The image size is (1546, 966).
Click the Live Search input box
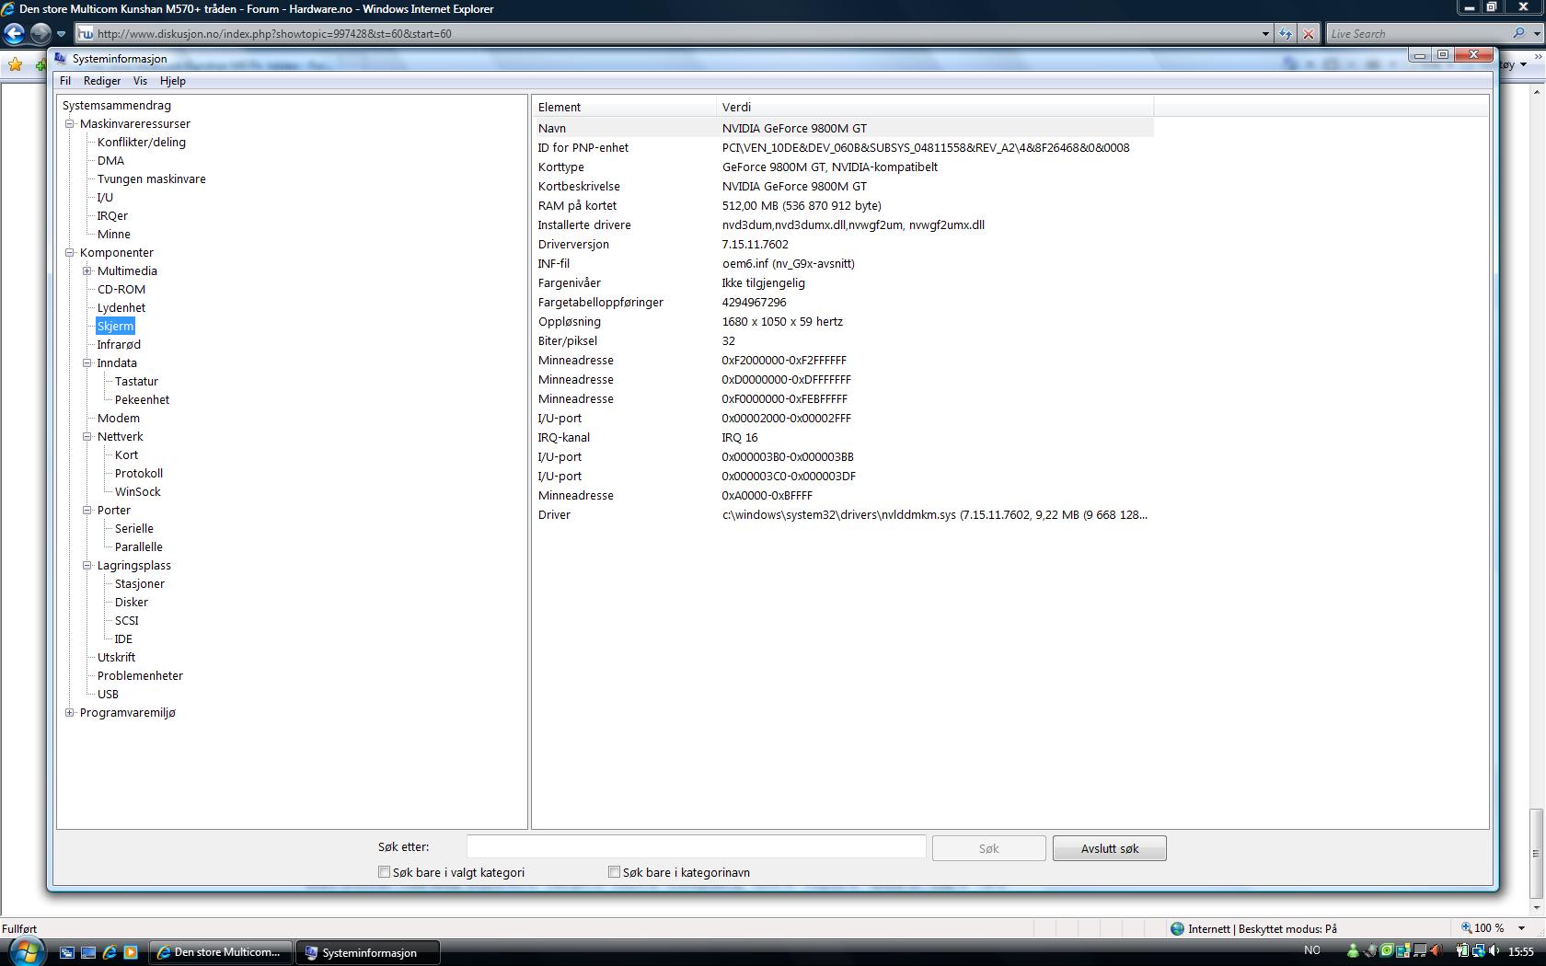pos(1417,34)
